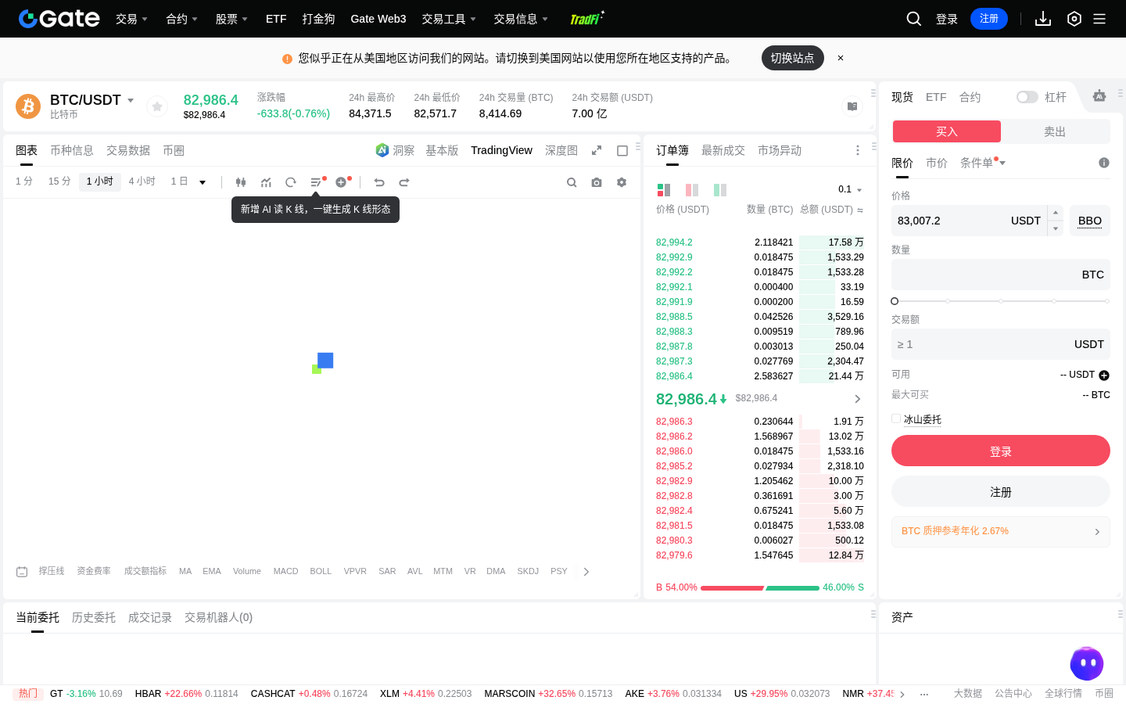Open the 股票 navigation dropdown

coord(231,19)
